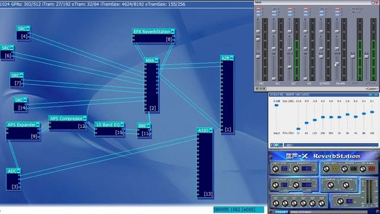Click the Pre Delay knob in ReverbStation
This screenshot has width=380, height=214.
pyautogui.click(x=275, y=185)
